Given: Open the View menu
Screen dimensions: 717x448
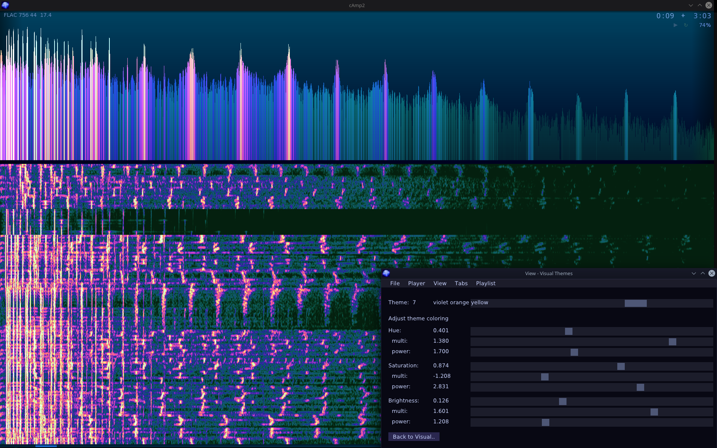Looking at the screenshot, I should tap(440, 283).
